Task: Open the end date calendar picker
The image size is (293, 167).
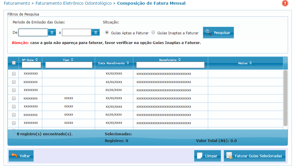Action: click(x=95, y=32)
